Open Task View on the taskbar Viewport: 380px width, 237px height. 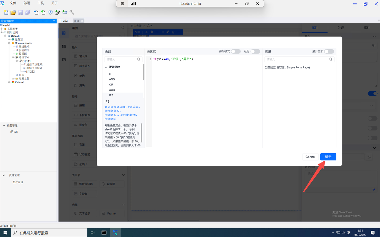pyautogui.click(x=93, y=233)
